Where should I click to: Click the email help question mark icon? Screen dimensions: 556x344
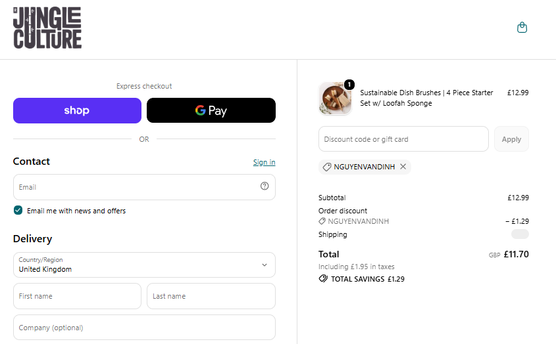pyautogui.click(x=265, y=186)
